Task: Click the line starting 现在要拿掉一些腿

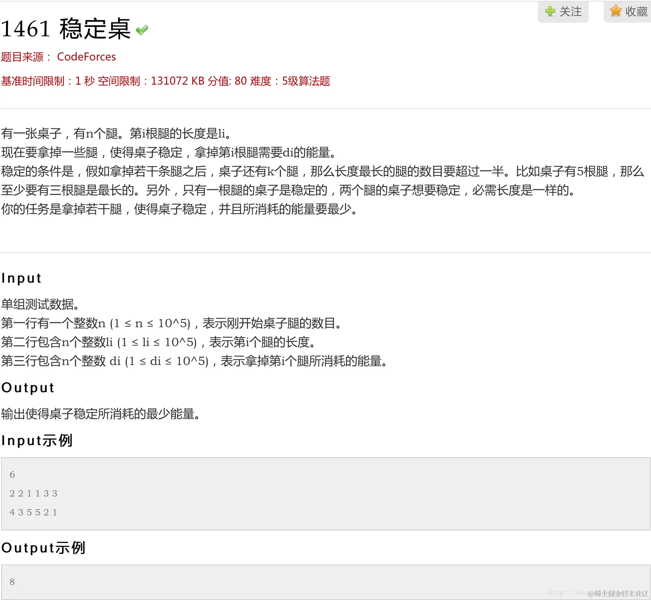Action: click(x=169, y=152)
